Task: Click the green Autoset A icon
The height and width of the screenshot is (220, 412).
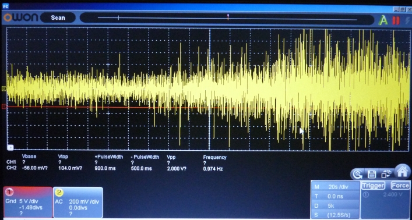Action: point(383,20)
